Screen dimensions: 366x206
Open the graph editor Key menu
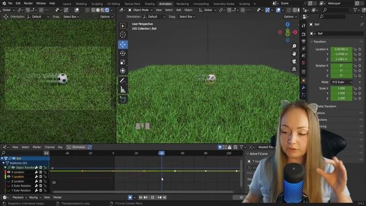coord(60,147)
